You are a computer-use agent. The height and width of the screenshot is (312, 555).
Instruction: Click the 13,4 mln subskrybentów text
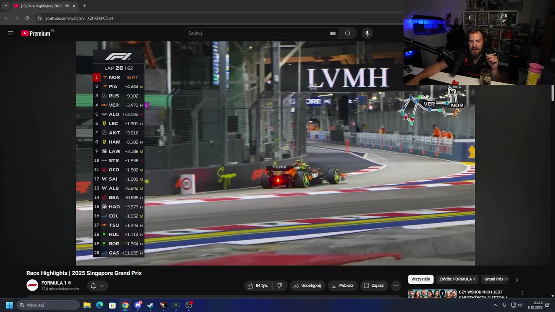pos(60,289)
